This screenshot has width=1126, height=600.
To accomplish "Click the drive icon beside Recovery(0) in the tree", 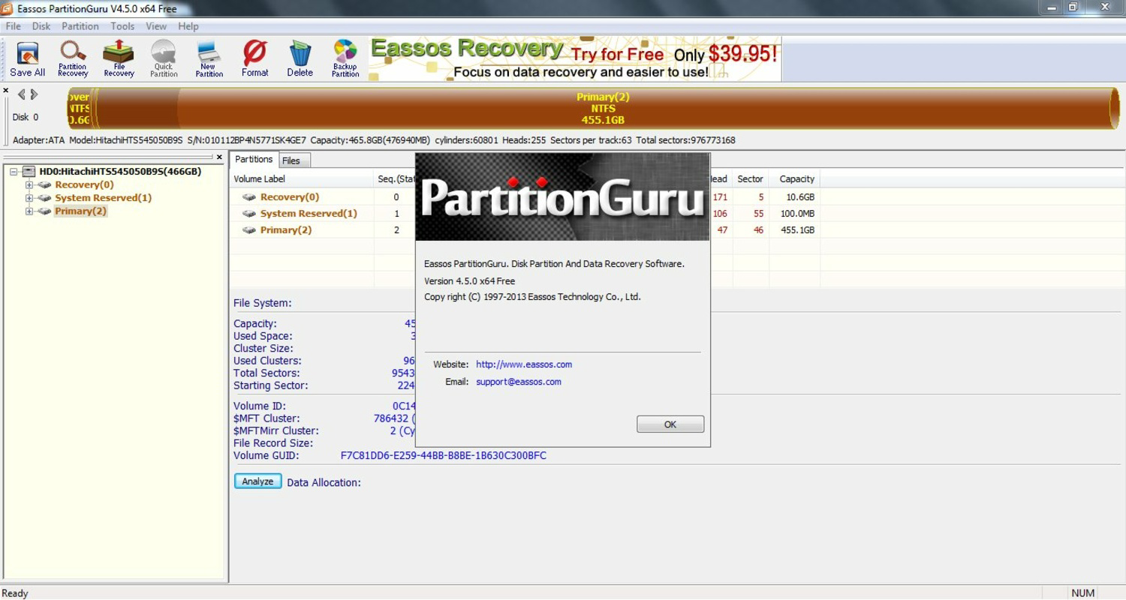I will pos(45,185).
